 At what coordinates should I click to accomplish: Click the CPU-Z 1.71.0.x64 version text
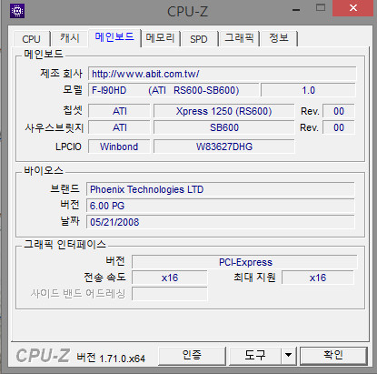pyautogui.click(x=111, y=358)
